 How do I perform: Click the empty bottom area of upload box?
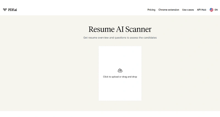point(120,92)
